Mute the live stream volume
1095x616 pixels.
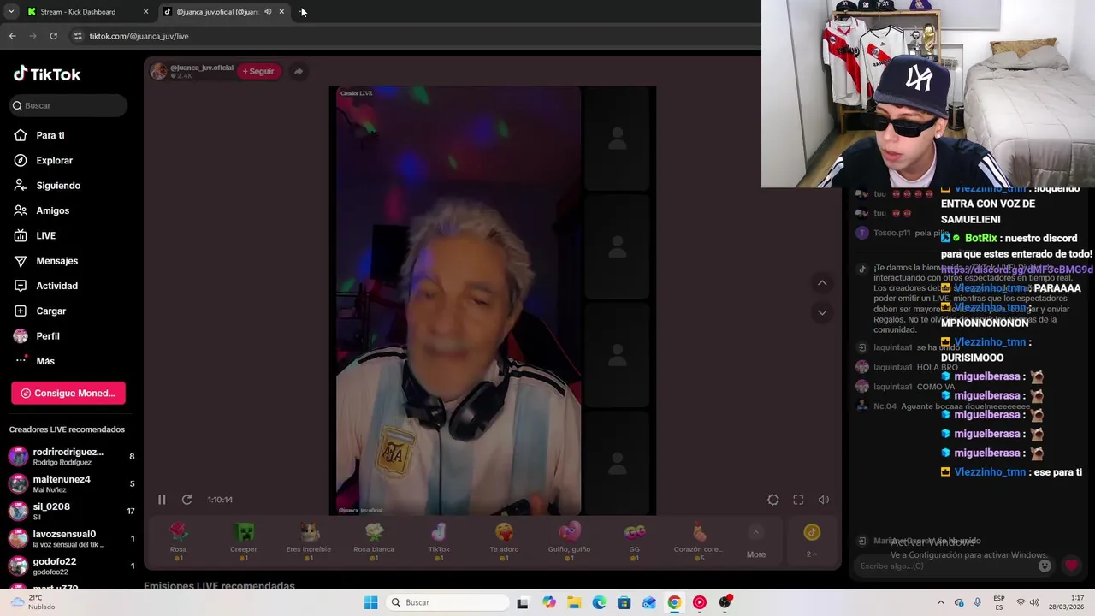[x=823, y=500]
